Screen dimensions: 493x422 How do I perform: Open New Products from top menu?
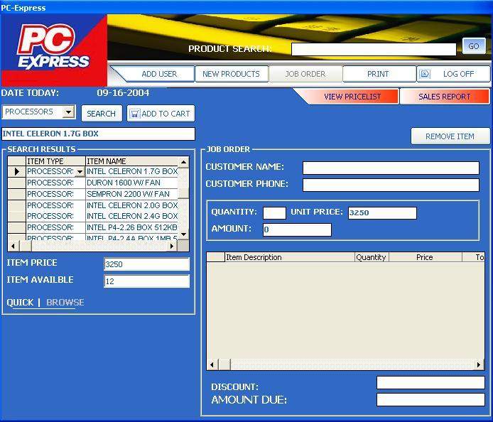pos(231,74)
